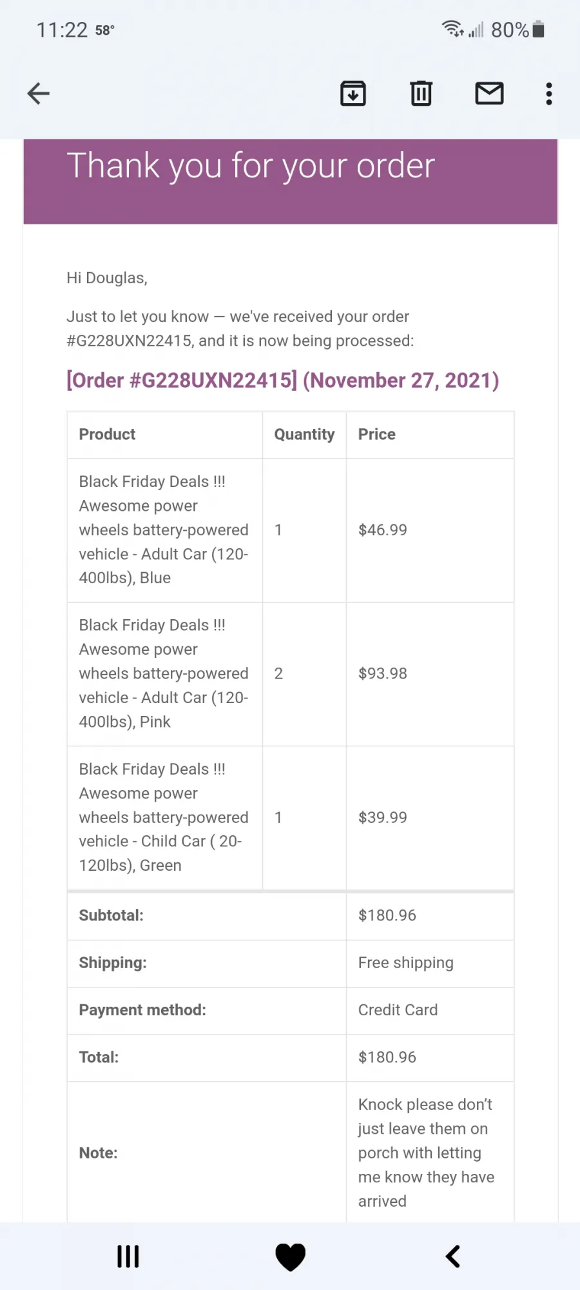The height and width of the screenshot is (1290, 580).
Task: Open recent apps from the navigation bar
Action: click(x=128, y=1256)
